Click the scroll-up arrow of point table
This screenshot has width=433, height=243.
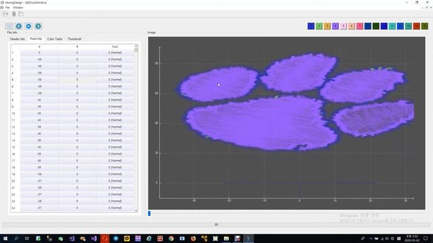click(x=136, y=46)
